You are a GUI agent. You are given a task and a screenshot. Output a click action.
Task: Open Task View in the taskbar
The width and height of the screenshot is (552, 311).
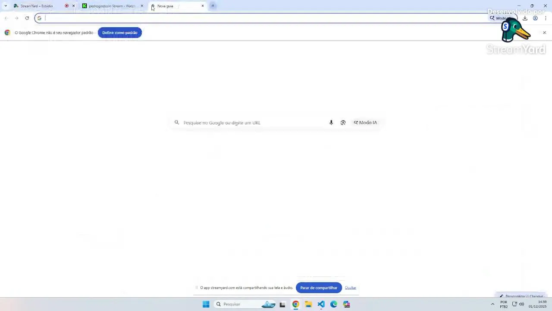point(282,304)
